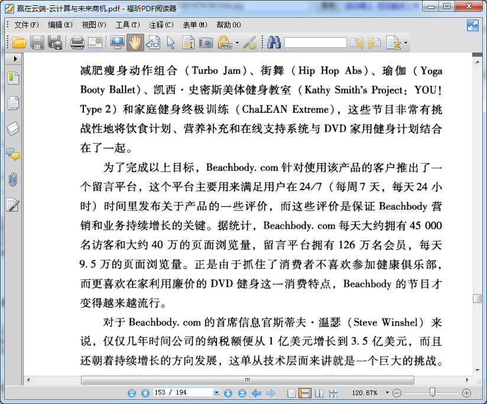Open the Bookmarks side panel
The image size is (487, 404).
[14, 77]
